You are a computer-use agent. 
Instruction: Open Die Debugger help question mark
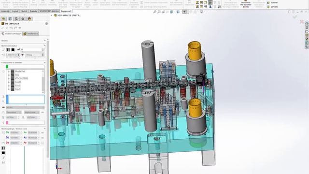tap(46, 24)
